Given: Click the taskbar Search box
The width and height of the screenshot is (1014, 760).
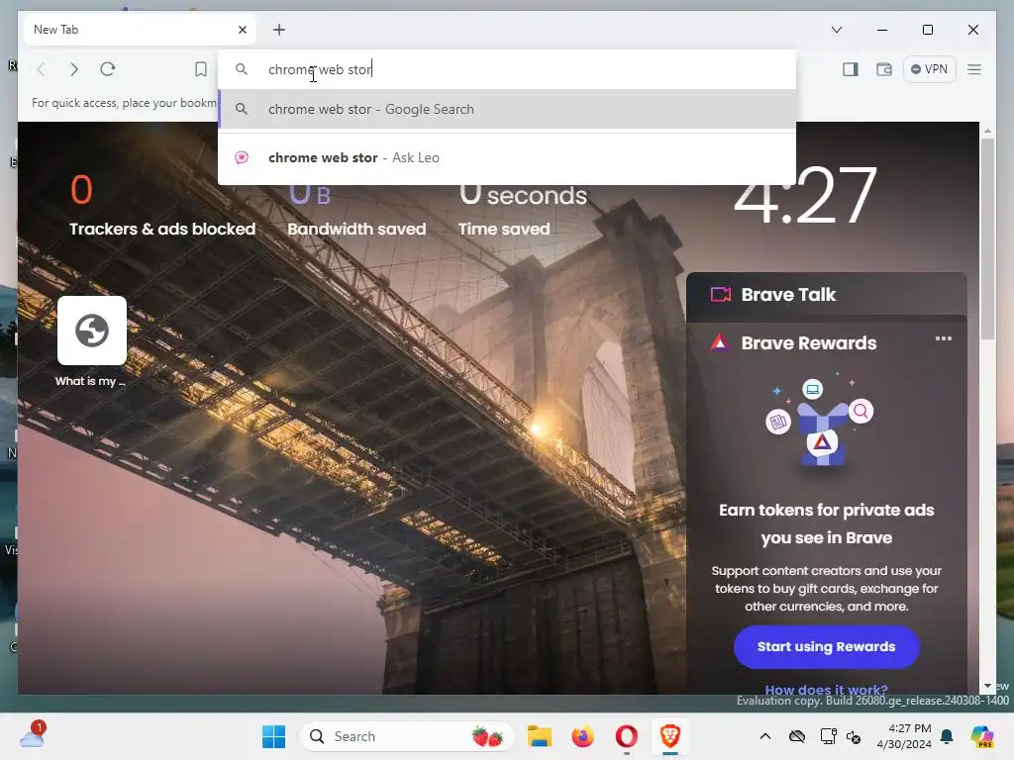Looking at the screenshot, I should [x=407, y=736].
